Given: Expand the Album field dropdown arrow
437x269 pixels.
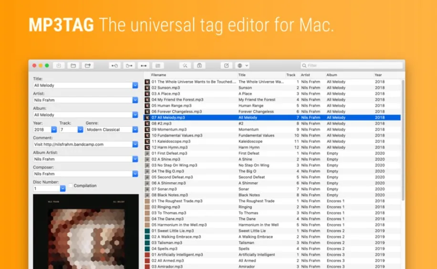Looking at the screenshot, I should tap(135, 115).
